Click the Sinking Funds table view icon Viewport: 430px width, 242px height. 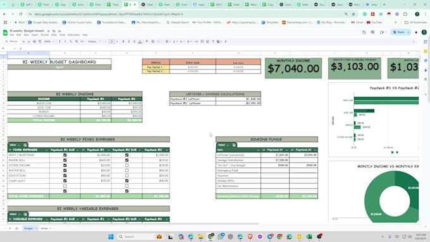pyautogui.click(x=234, y=145)
